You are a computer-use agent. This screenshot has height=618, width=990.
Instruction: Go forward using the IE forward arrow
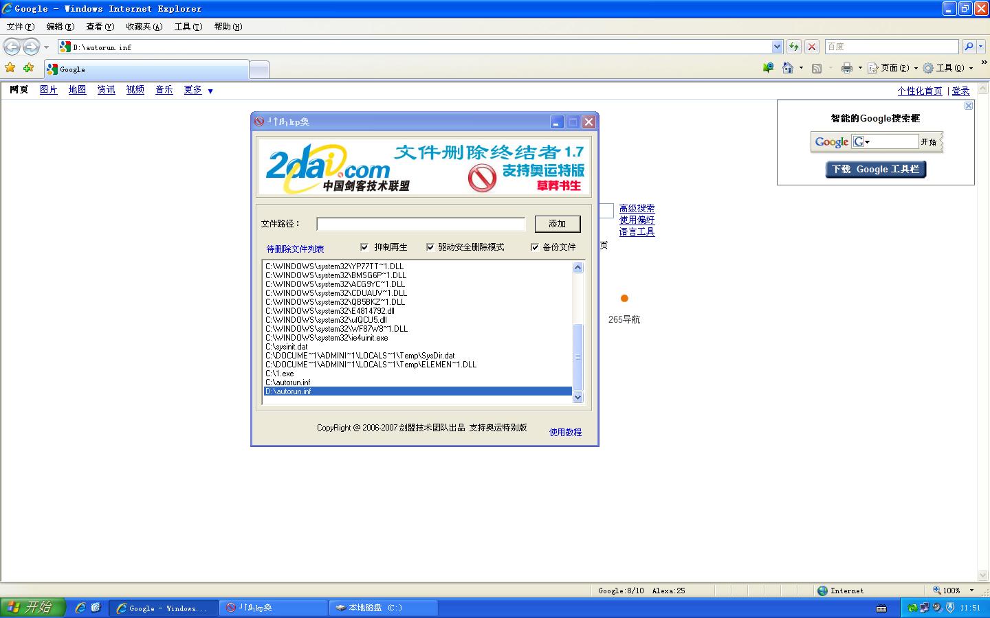[31, 47]
